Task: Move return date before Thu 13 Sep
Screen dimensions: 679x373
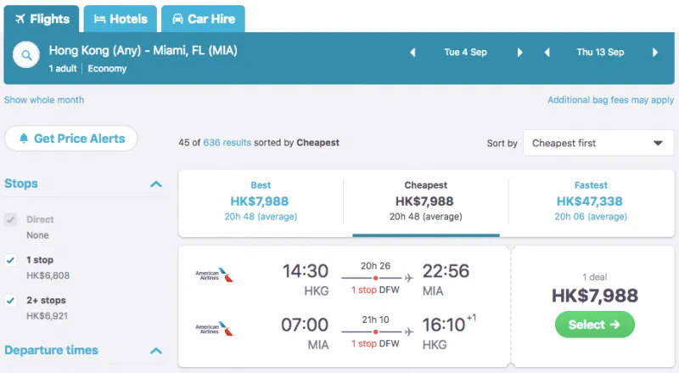Action: pos(547,53)
